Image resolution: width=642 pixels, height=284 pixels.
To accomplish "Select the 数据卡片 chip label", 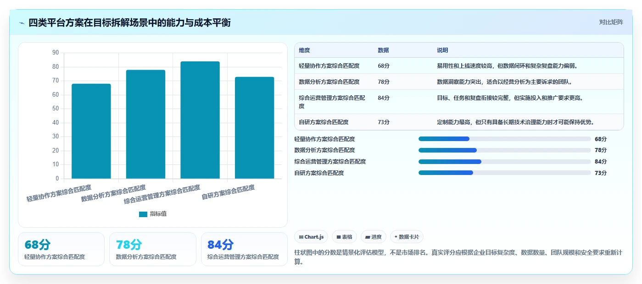I will click(409, 237).
